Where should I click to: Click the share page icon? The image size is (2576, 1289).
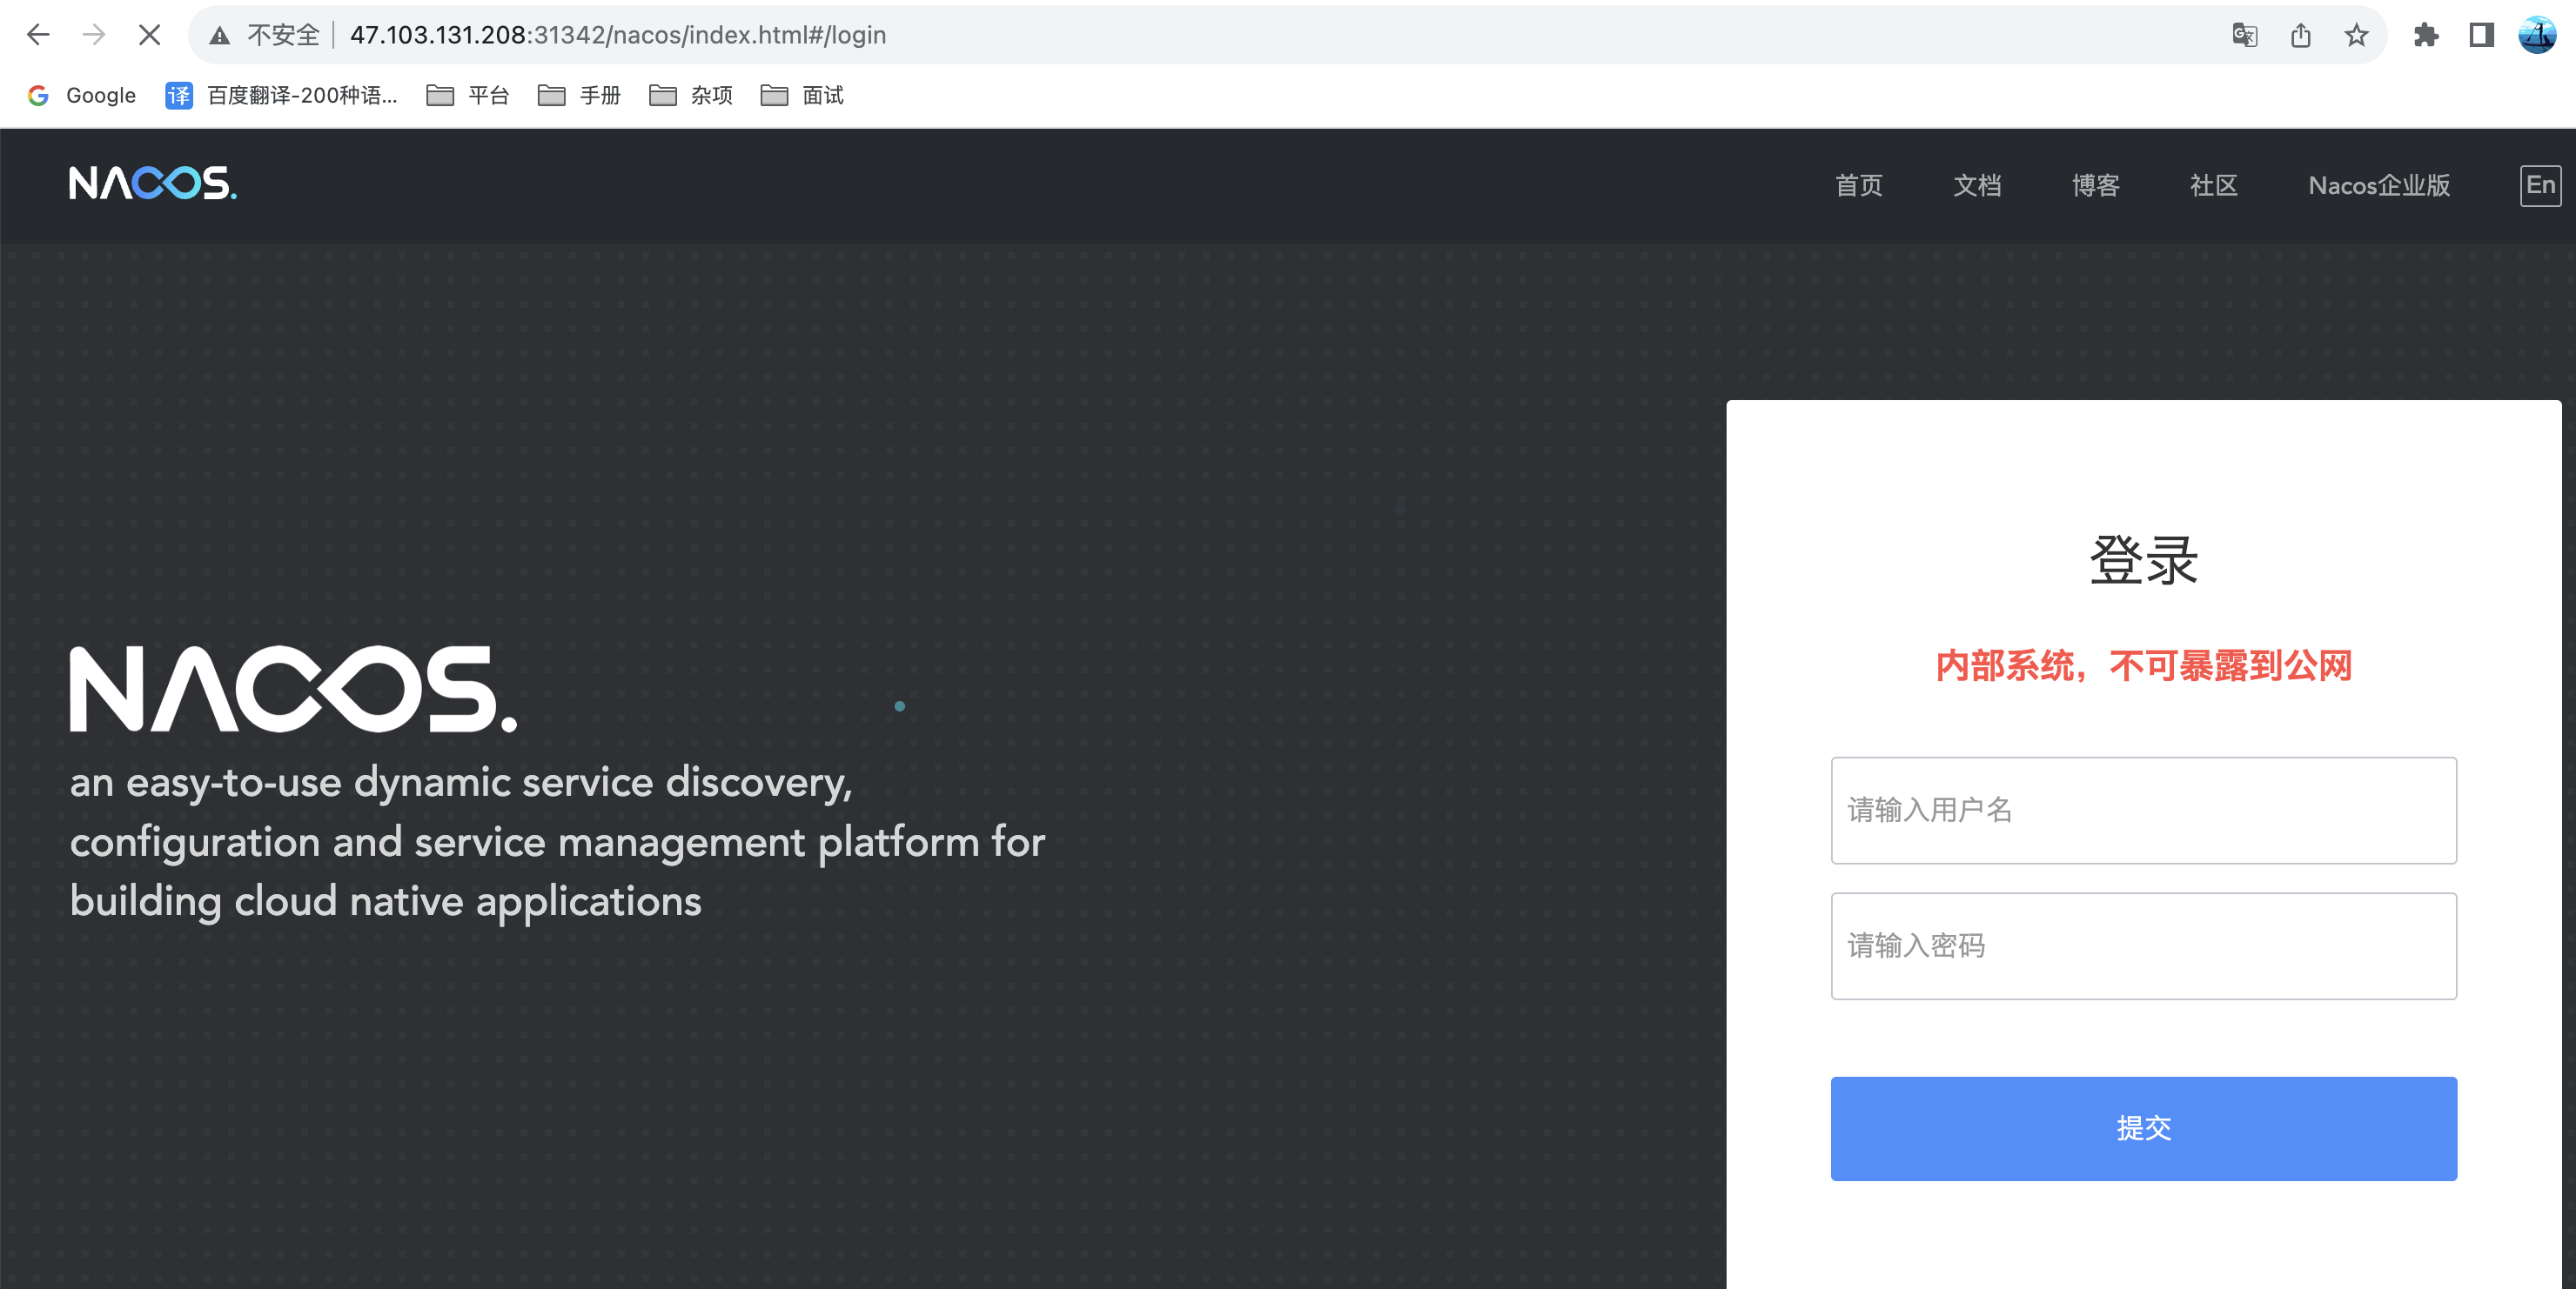pyautogui.click(x=2300, y=35)
